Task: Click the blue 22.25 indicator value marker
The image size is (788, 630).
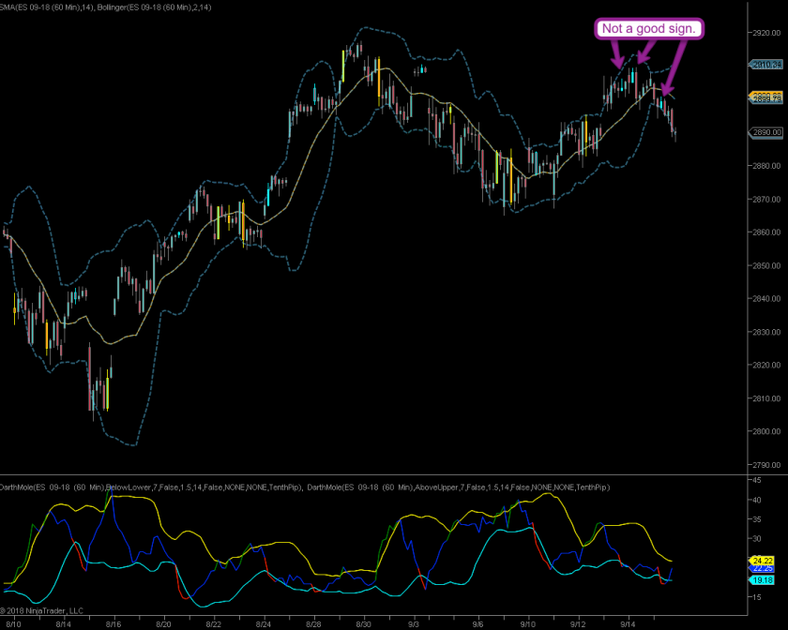Action: tap(761, 569)
